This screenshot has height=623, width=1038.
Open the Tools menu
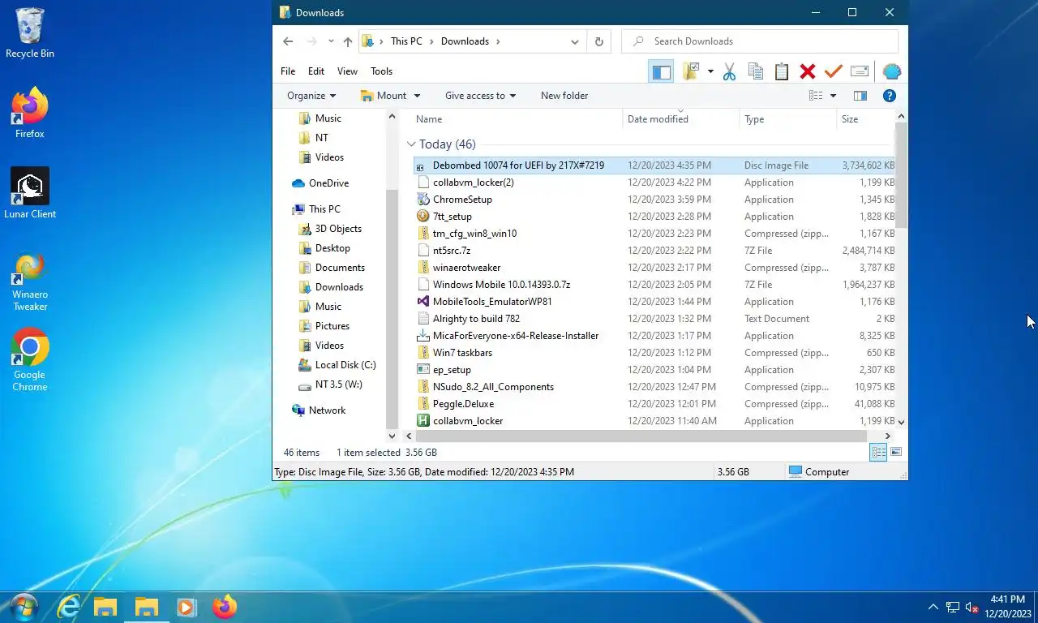(x=381, y=71)
